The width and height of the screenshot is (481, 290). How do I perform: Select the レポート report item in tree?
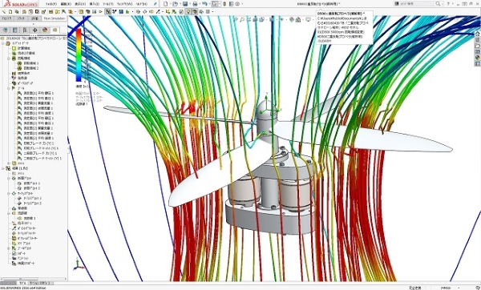pyautogui.click(x=19, y=253)
